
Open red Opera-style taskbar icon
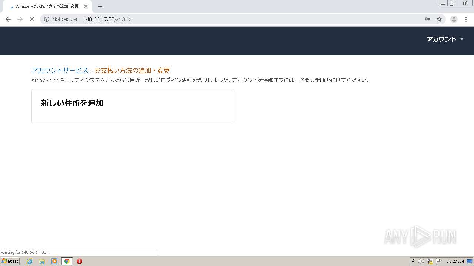click(x=79, y=261)
